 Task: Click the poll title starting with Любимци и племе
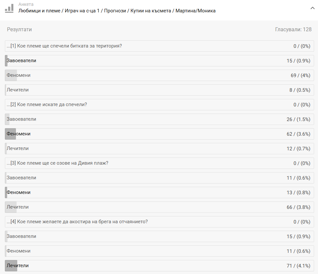point(117,11)
